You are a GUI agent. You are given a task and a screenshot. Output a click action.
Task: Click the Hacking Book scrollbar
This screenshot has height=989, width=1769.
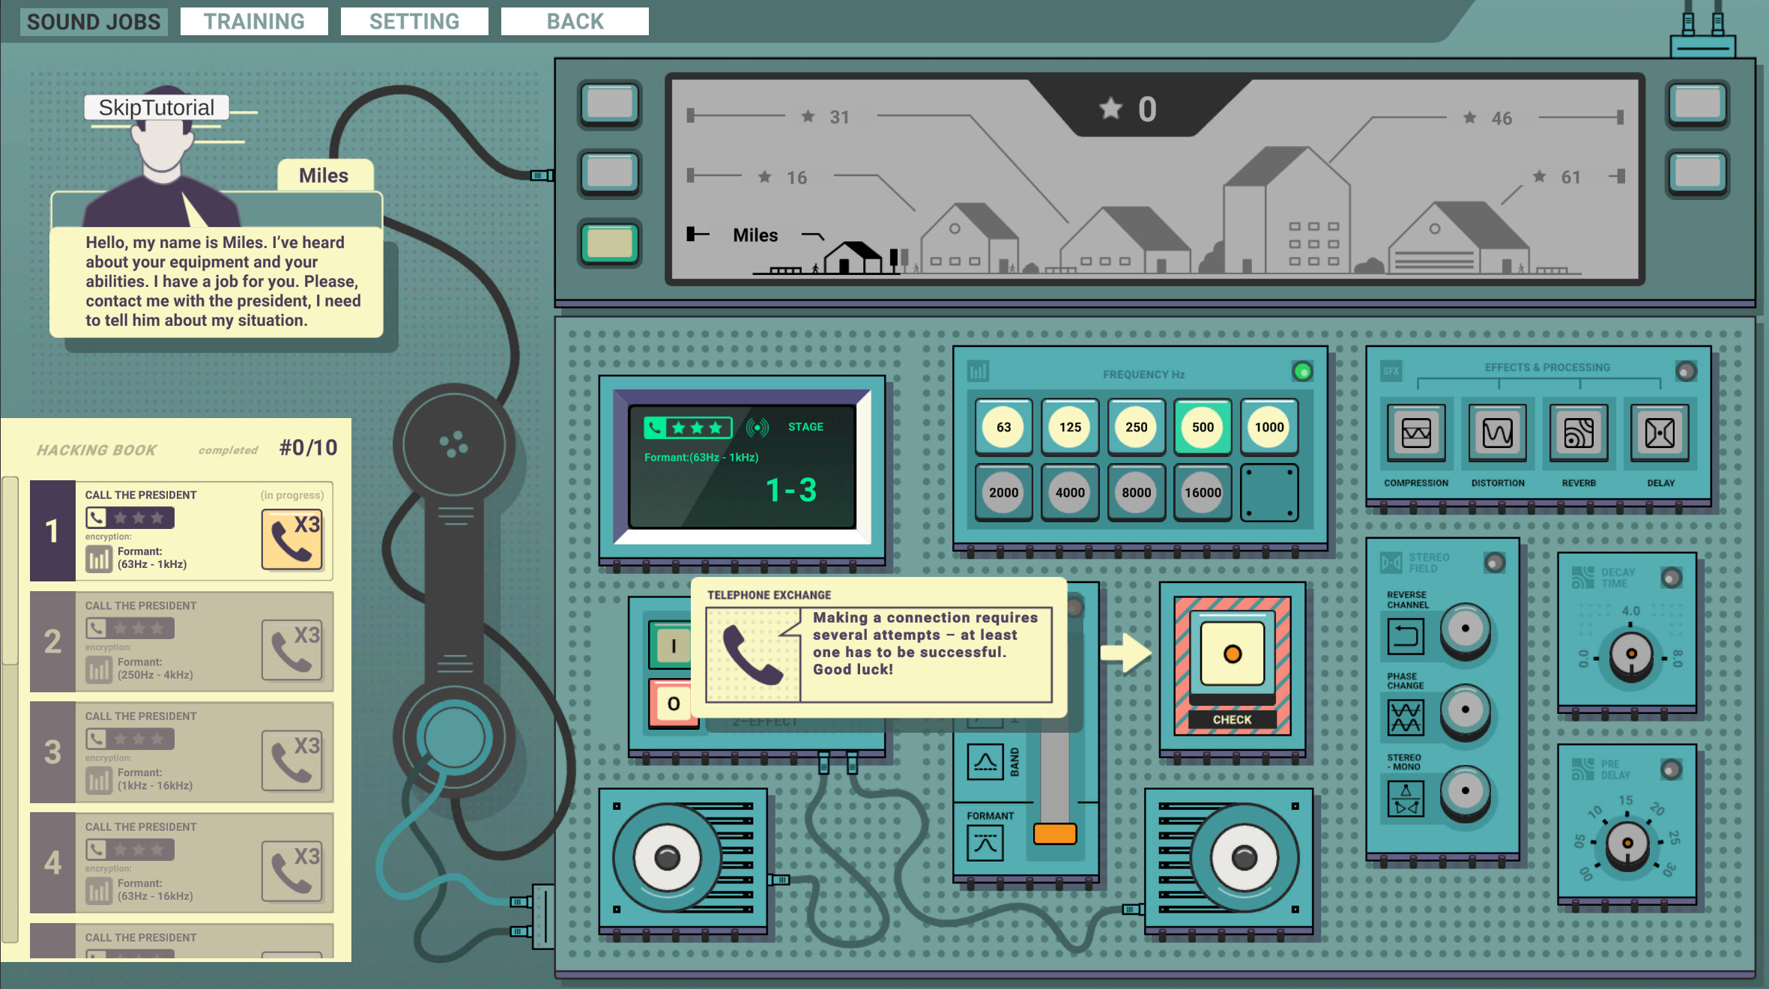click(x=10, y=571)
